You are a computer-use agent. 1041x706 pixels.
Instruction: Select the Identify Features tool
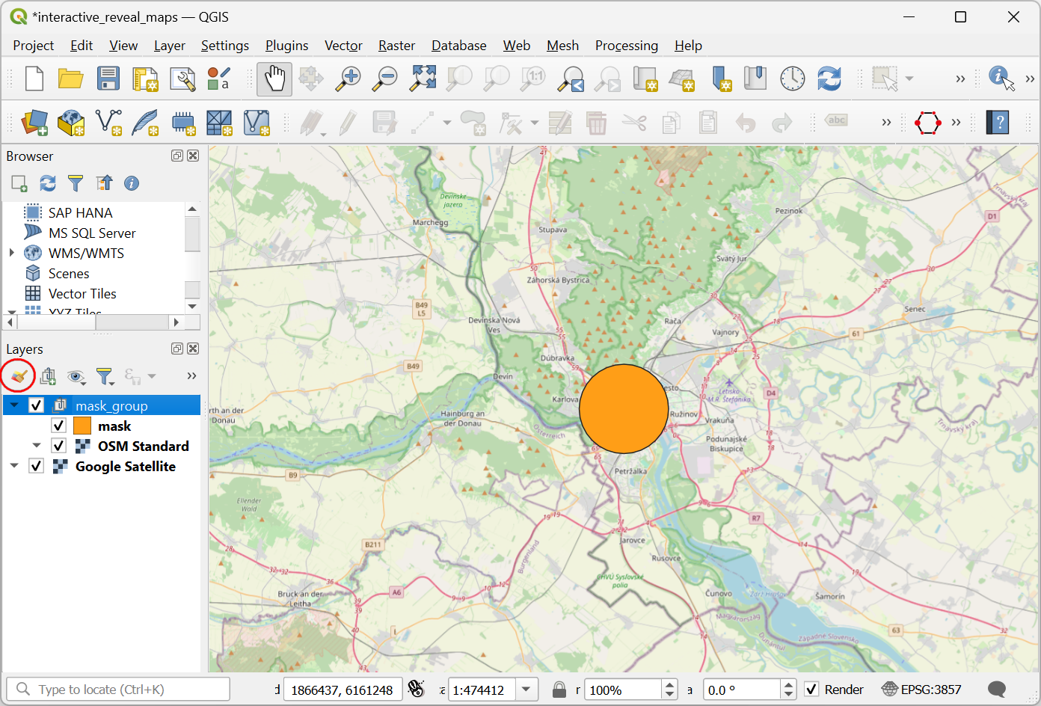point(1001,78)
